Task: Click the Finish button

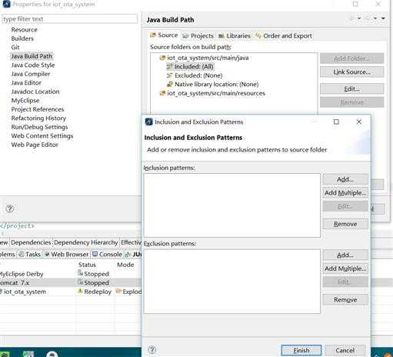Action: click(x=301, y=350)
